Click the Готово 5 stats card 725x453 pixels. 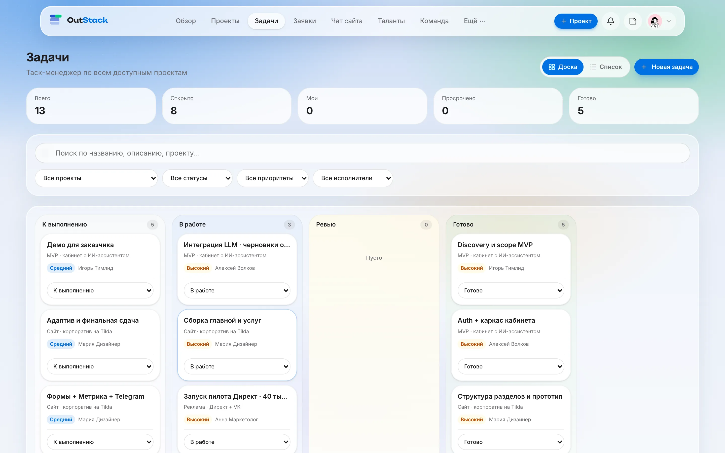[x=634, y=106]
